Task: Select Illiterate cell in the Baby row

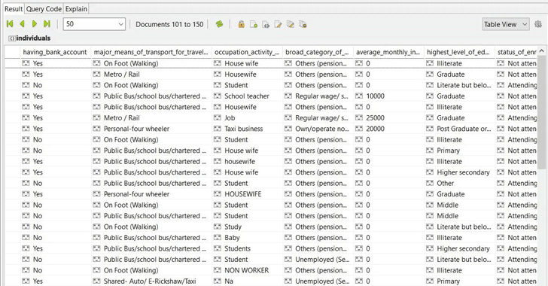Action: 460,237
